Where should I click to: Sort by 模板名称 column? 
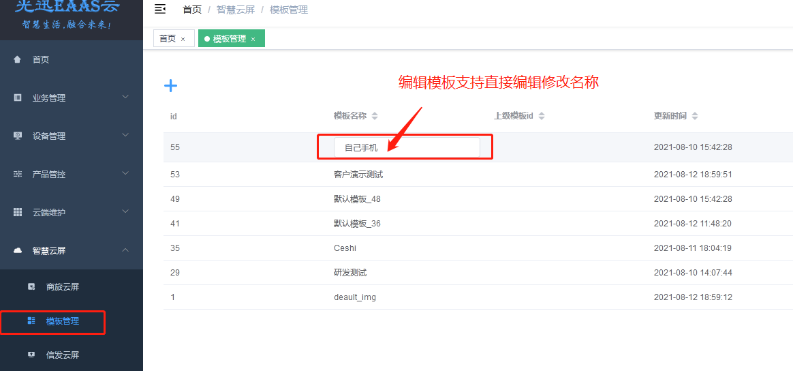click(374, 116)
